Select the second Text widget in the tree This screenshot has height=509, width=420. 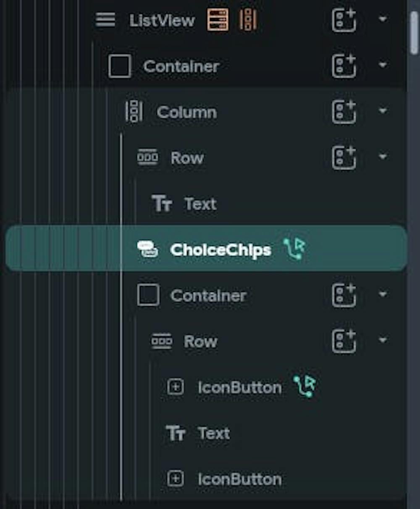pyautogui.click(x=213, y=433)
